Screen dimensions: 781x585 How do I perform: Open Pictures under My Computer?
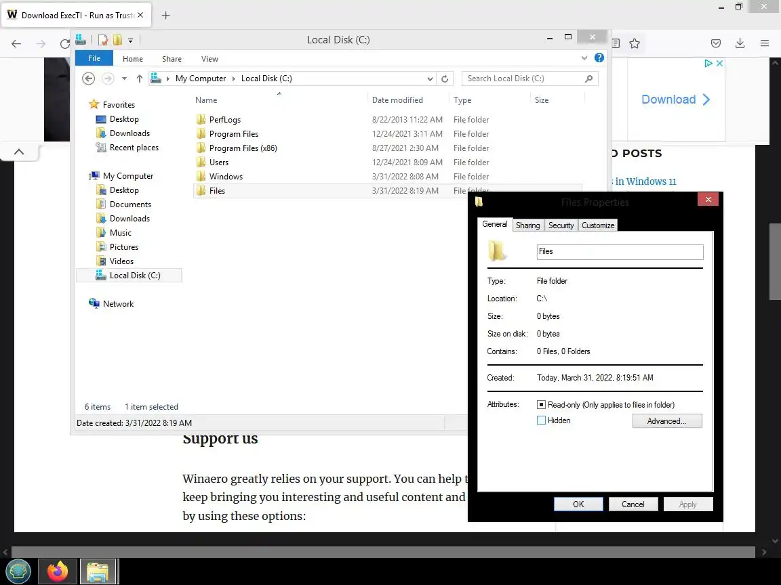coord(124,246)
